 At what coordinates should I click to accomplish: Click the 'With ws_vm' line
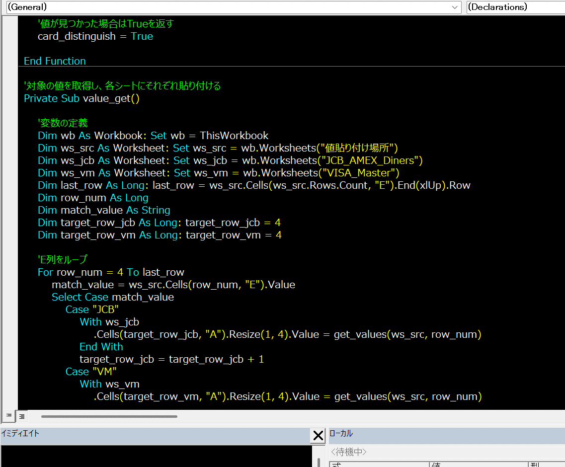[109, 384]
